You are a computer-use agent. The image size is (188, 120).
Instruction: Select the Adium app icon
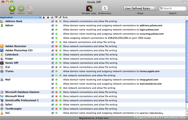point(2,25)
